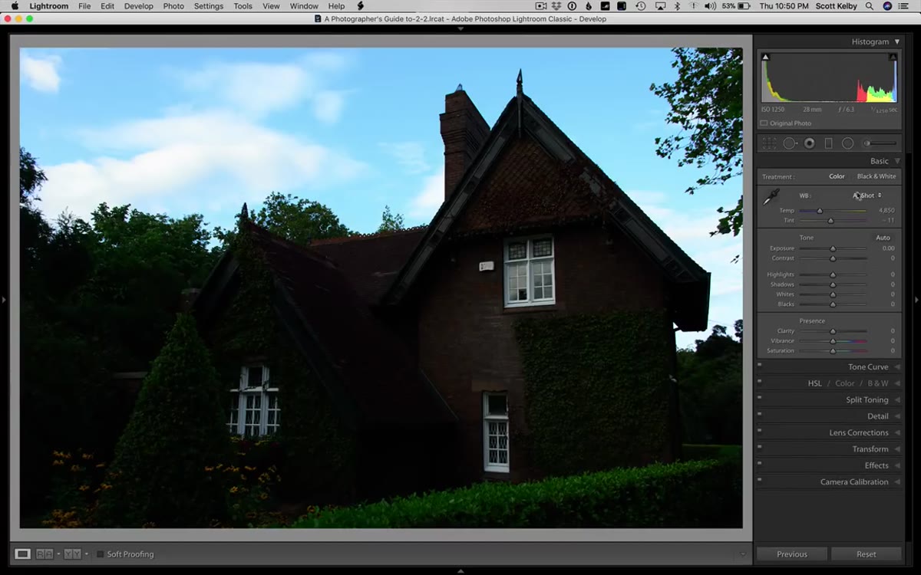The height and width of the screenshot is (575, 921).
Task: Click the main house photo preview
Action: 381,288
